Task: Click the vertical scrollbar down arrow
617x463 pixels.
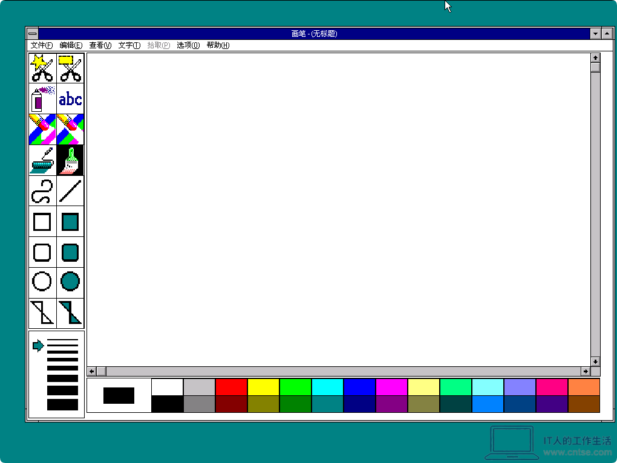Action: tap(595, 361)
